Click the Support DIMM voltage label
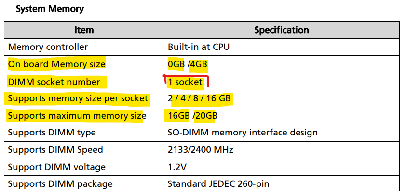 [x=57, y=167]
